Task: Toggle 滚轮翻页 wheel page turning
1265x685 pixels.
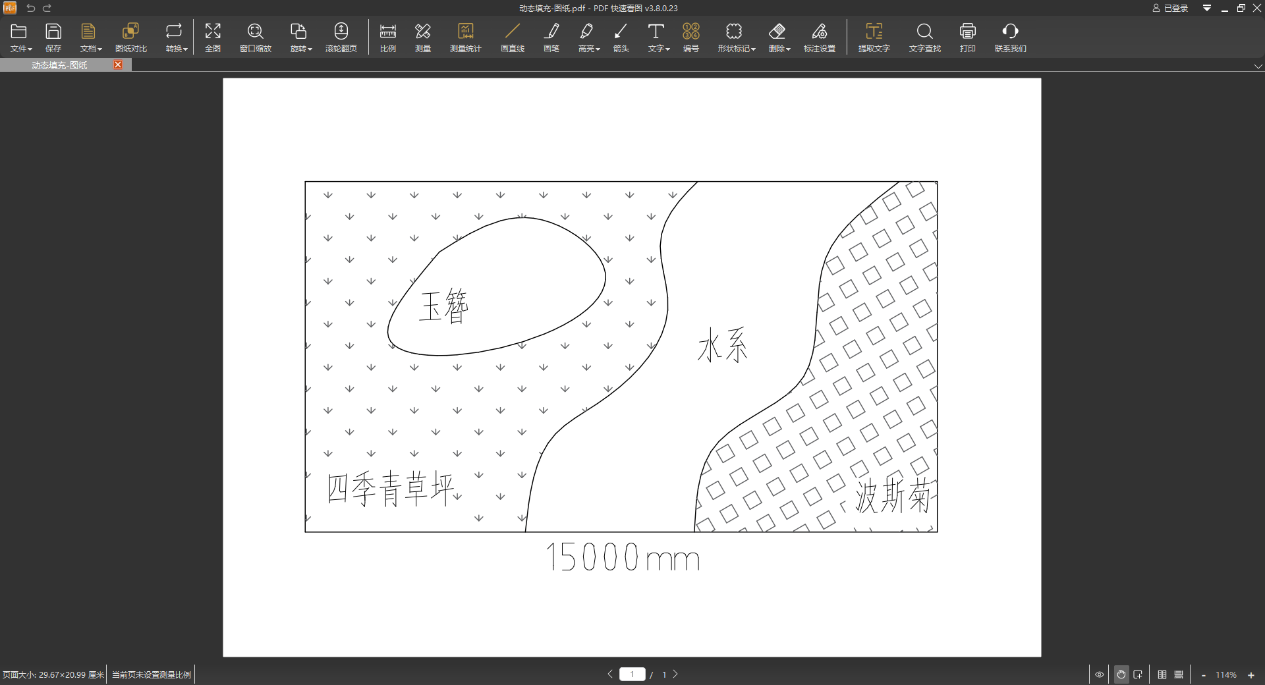Action: 341,38
